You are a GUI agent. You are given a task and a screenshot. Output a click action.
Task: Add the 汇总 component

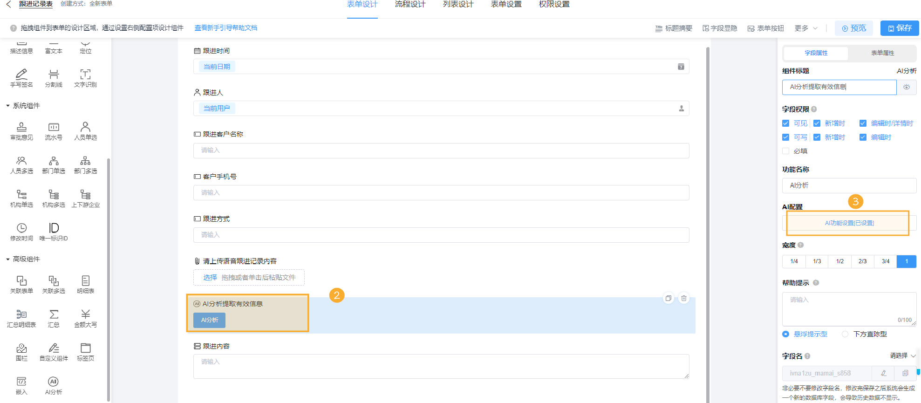tap(54, 319)
